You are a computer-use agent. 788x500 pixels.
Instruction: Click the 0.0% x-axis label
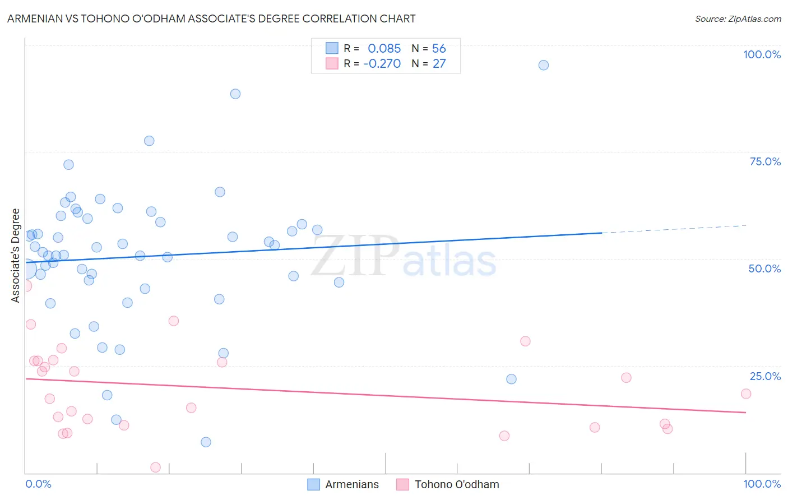[x=38, y=484]
